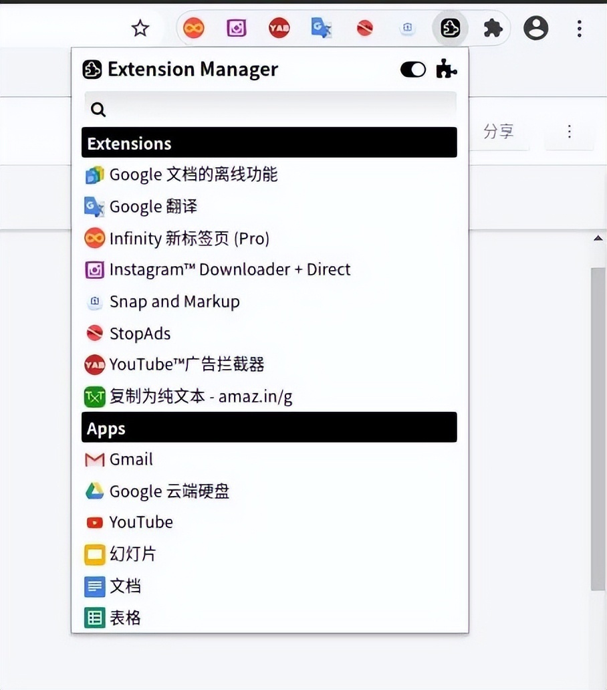Viewport: 607px width, 690px height.
Task: Open Chrome three-dot menu
Action: tap(579, 28)
